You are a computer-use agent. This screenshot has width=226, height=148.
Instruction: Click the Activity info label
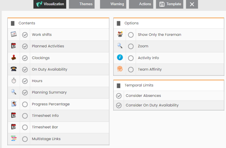point(148,58)
